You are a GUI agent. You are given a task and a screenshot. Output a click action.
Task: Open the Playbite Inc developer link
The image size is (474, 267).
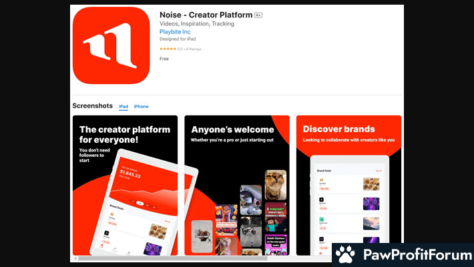pos(175,32)
